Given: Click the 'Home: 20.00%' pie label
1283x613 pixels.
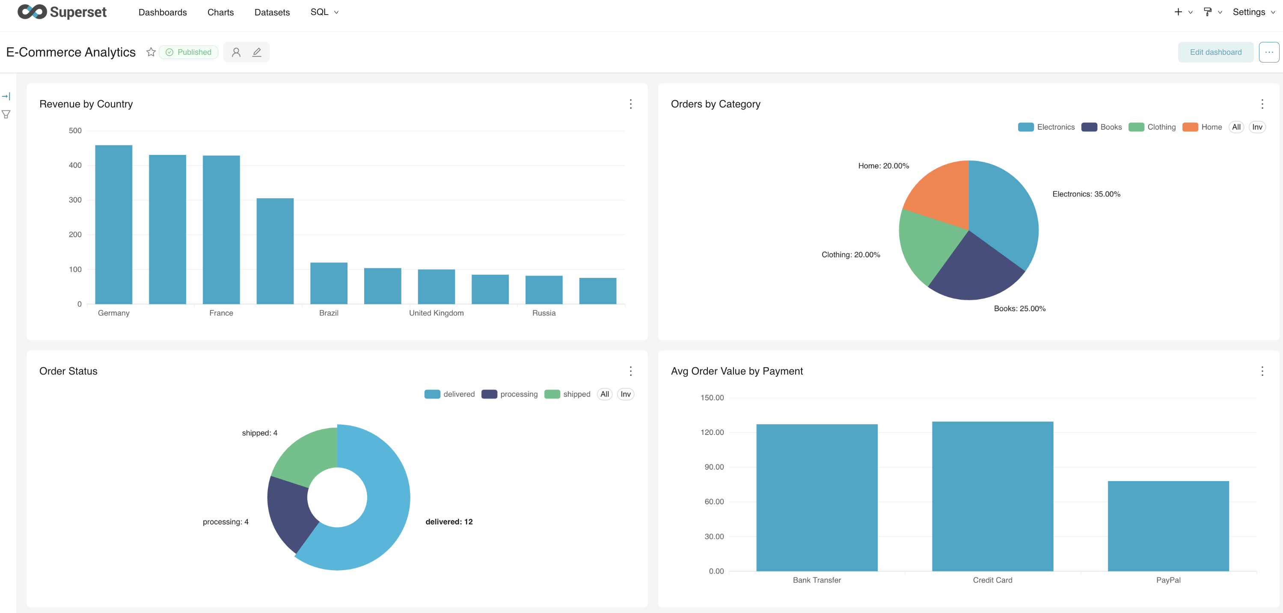Looking at the screenshot, I should tap(884, 166).
